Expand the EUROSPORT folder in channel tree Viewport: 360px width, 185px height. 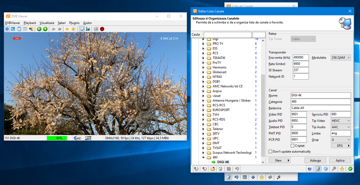pyautogui.click(x=203, y=110)
